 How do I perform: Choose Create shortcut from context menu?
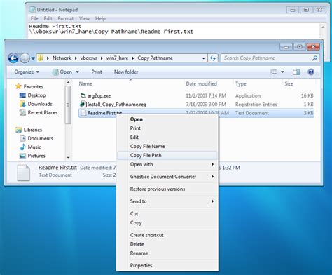click(167, 235)
